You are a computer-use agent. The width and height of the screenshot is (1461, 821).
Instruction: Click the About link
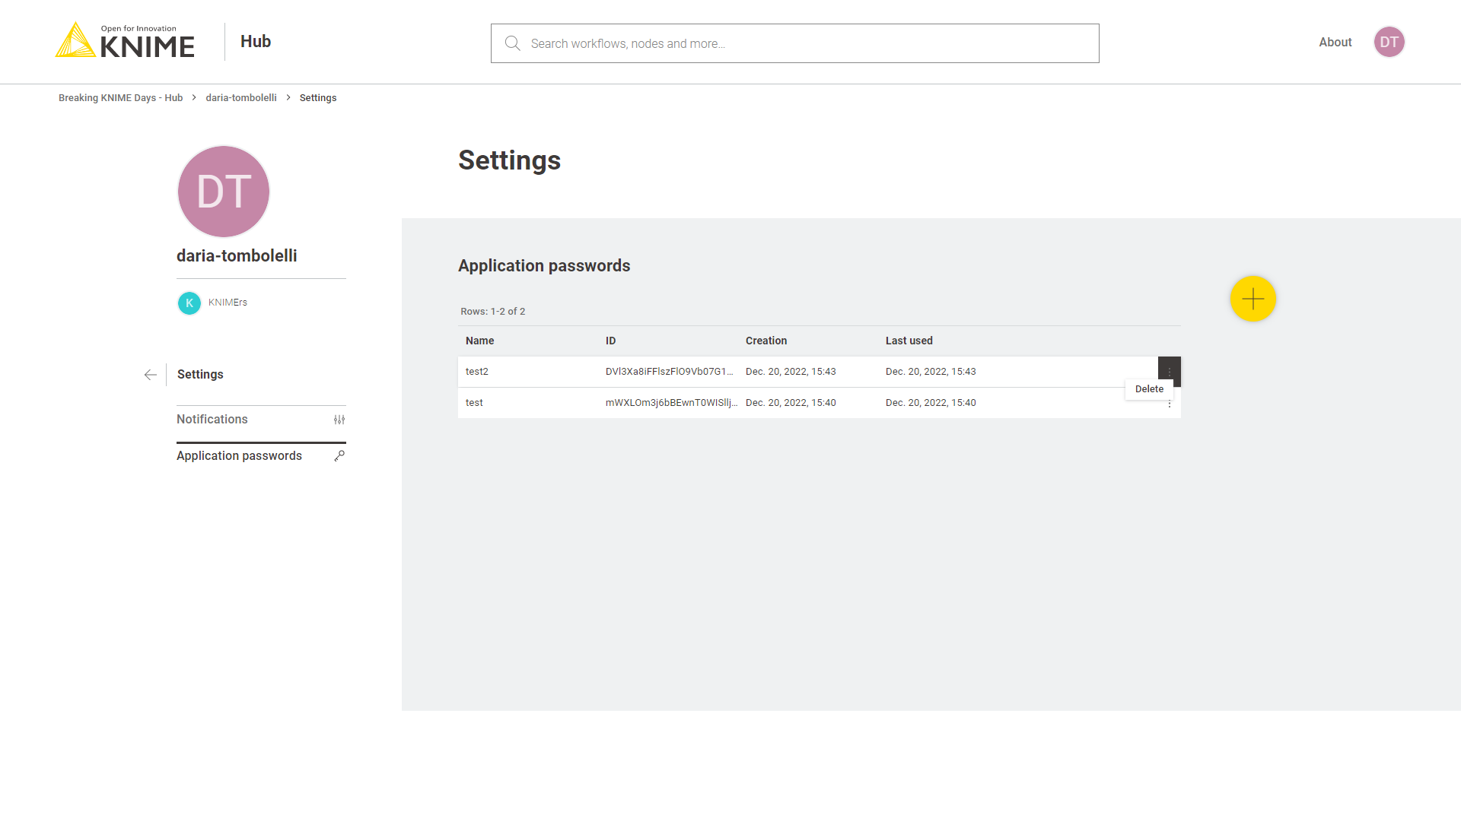click(x=1335, y=43)
